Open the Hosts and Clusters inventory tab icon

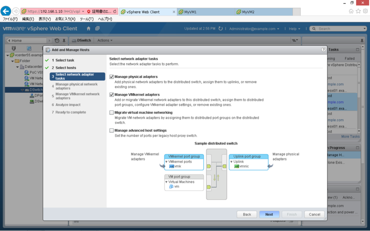coord(14,49)
